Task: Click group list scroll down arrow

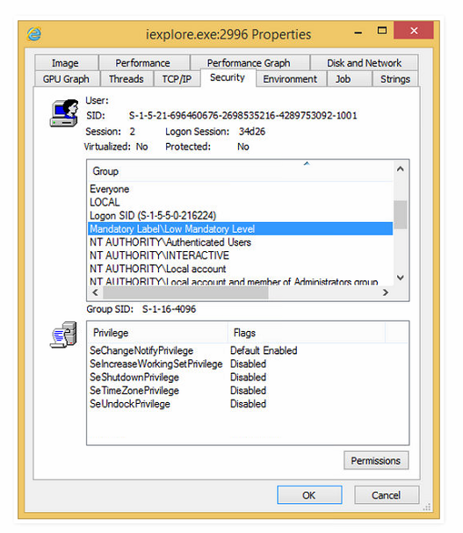Action: 401,277
